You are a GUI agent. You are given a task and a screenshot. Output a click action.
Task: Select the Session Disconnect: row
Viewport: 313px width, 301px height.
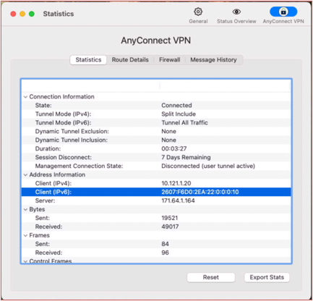[x=156, y=158]
